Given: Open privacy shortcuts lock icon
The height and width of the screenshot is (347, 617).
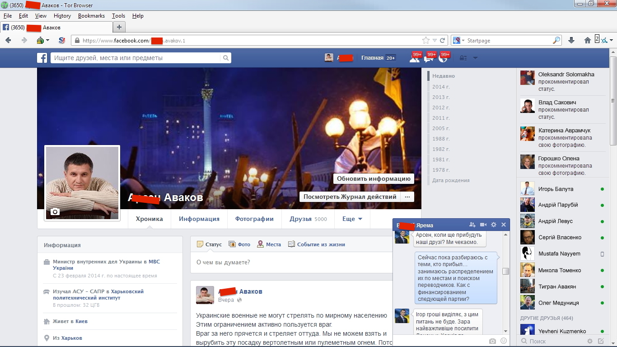Looking at the screenshot, I should click(x=463, y=58).
